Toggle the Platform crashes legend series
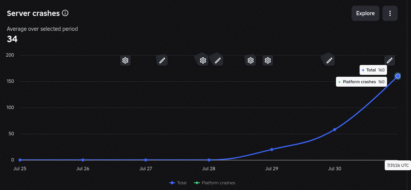Viewport: 411px width, 190px height. (x=214, y=183)
